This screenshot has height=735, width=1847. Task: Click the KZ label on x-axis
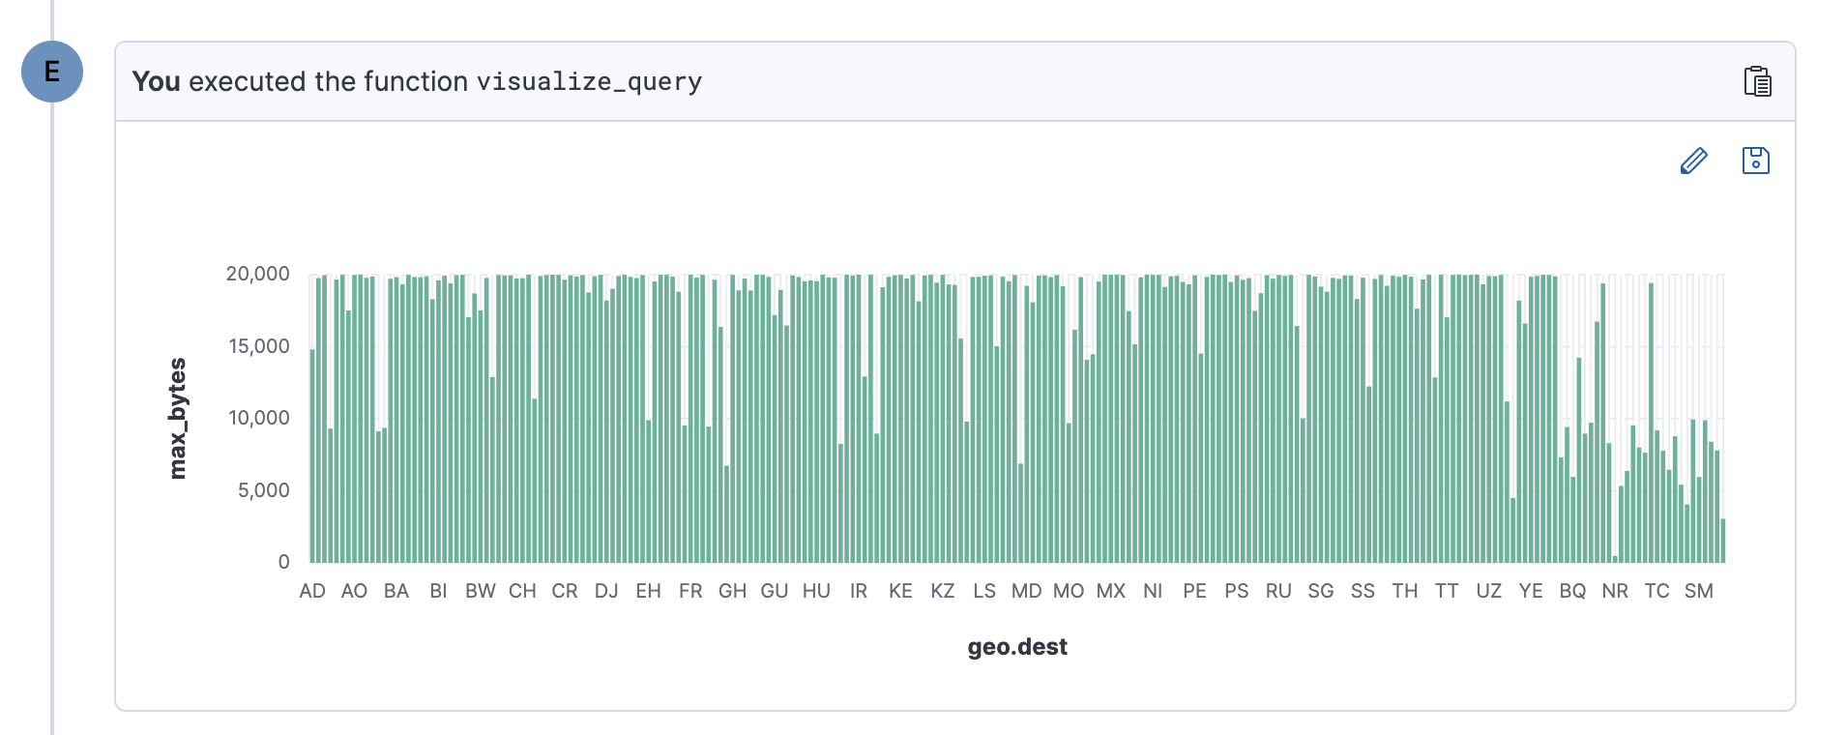pos(942,591)
